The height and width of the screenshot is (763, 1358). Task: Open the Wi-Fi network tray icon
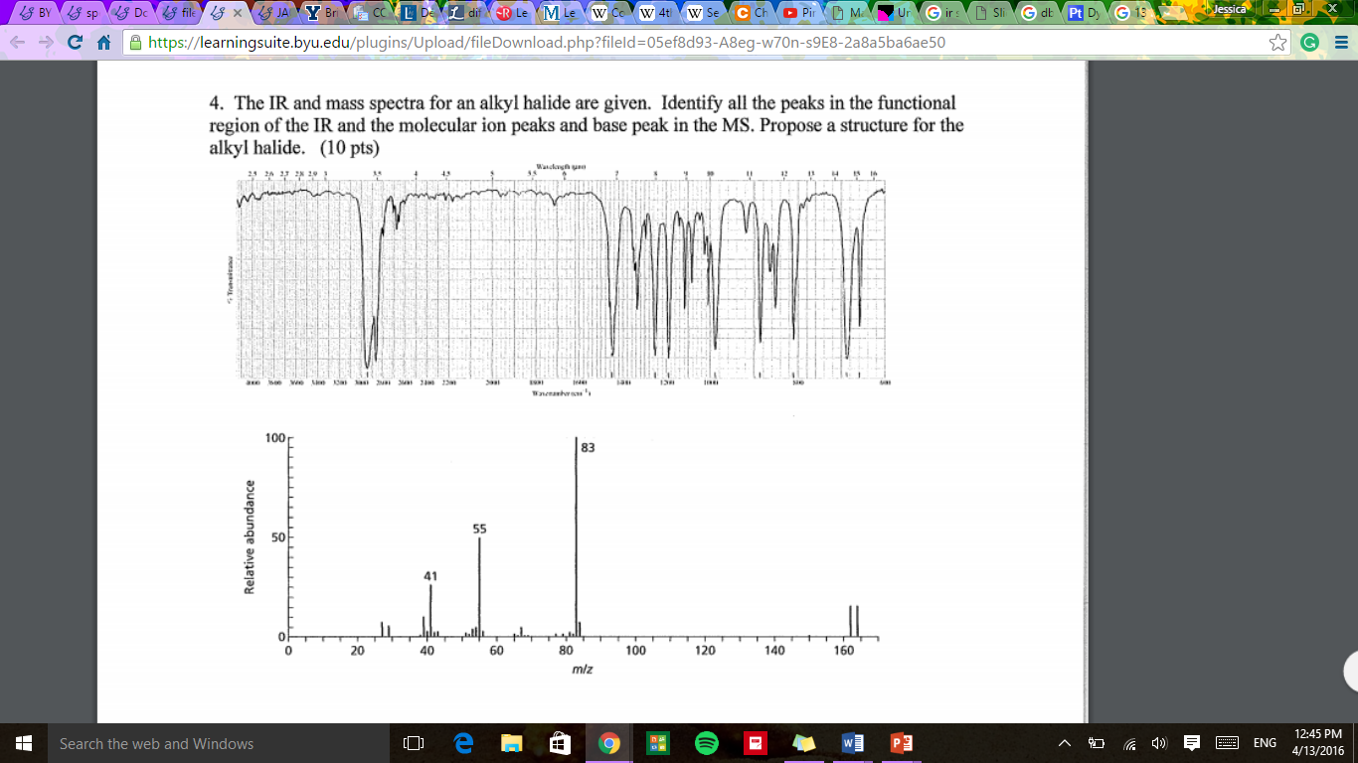tap(1129, 743)
